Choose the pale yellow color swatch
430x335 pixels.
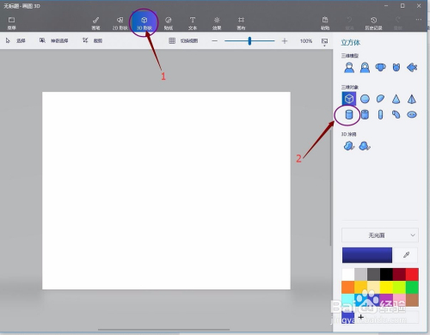tap(373, 287)
